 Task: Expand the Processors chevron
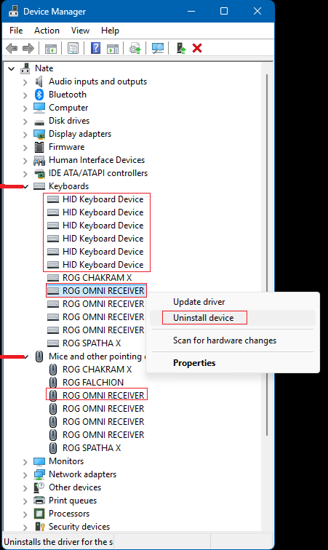25,514
